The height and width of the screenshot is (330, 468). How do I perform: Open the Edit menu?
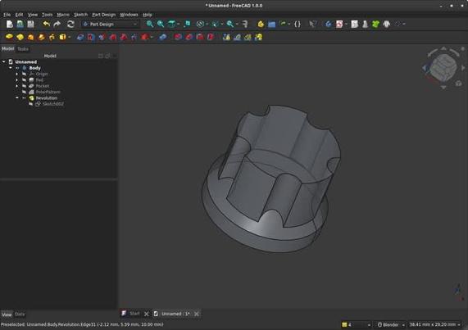[19, 15]
